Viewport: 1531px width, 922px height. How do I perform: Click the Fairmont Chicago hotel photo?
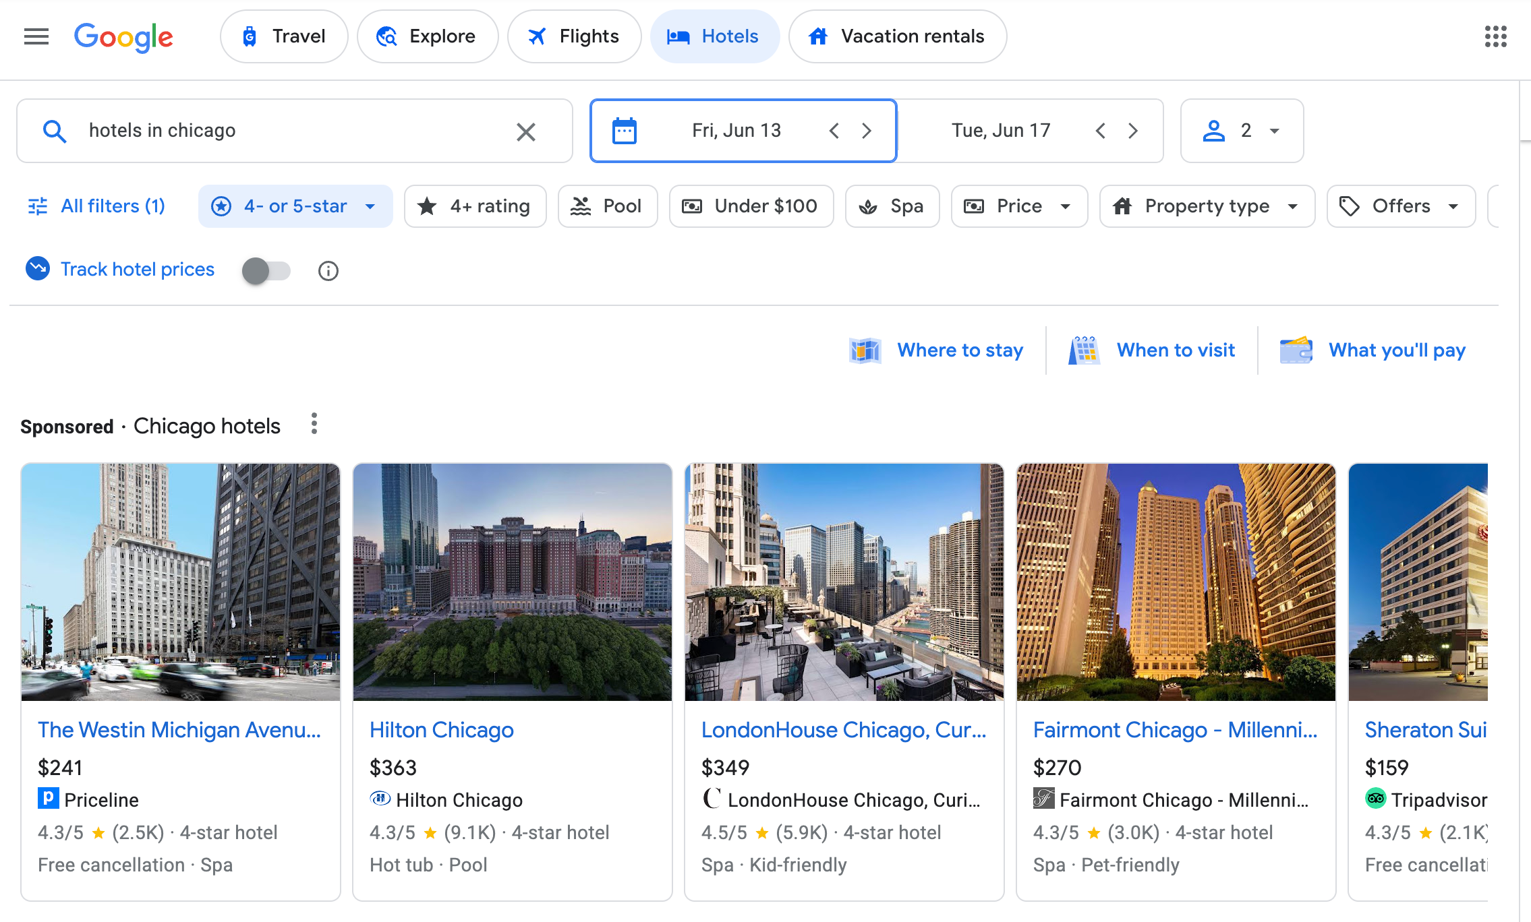1176,582
